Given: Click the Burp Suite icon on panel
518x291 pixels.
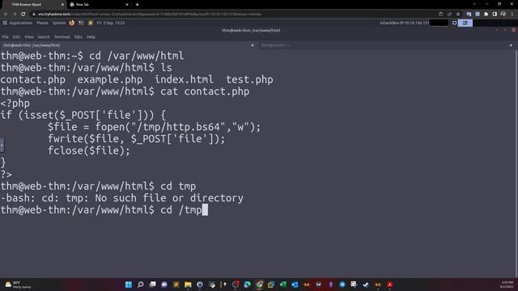Looking at the screenshot, I should [x=90, y=23].
